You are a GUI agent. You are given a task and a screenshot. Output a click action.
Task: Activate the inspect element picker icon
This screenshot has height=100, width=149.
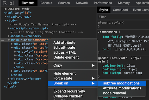point(5,3)
